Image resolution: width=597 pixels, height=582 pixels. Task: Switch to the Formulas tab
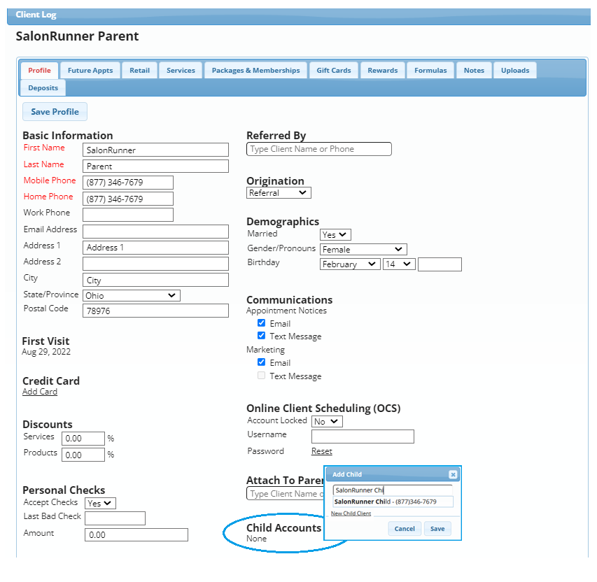point(430,71)
